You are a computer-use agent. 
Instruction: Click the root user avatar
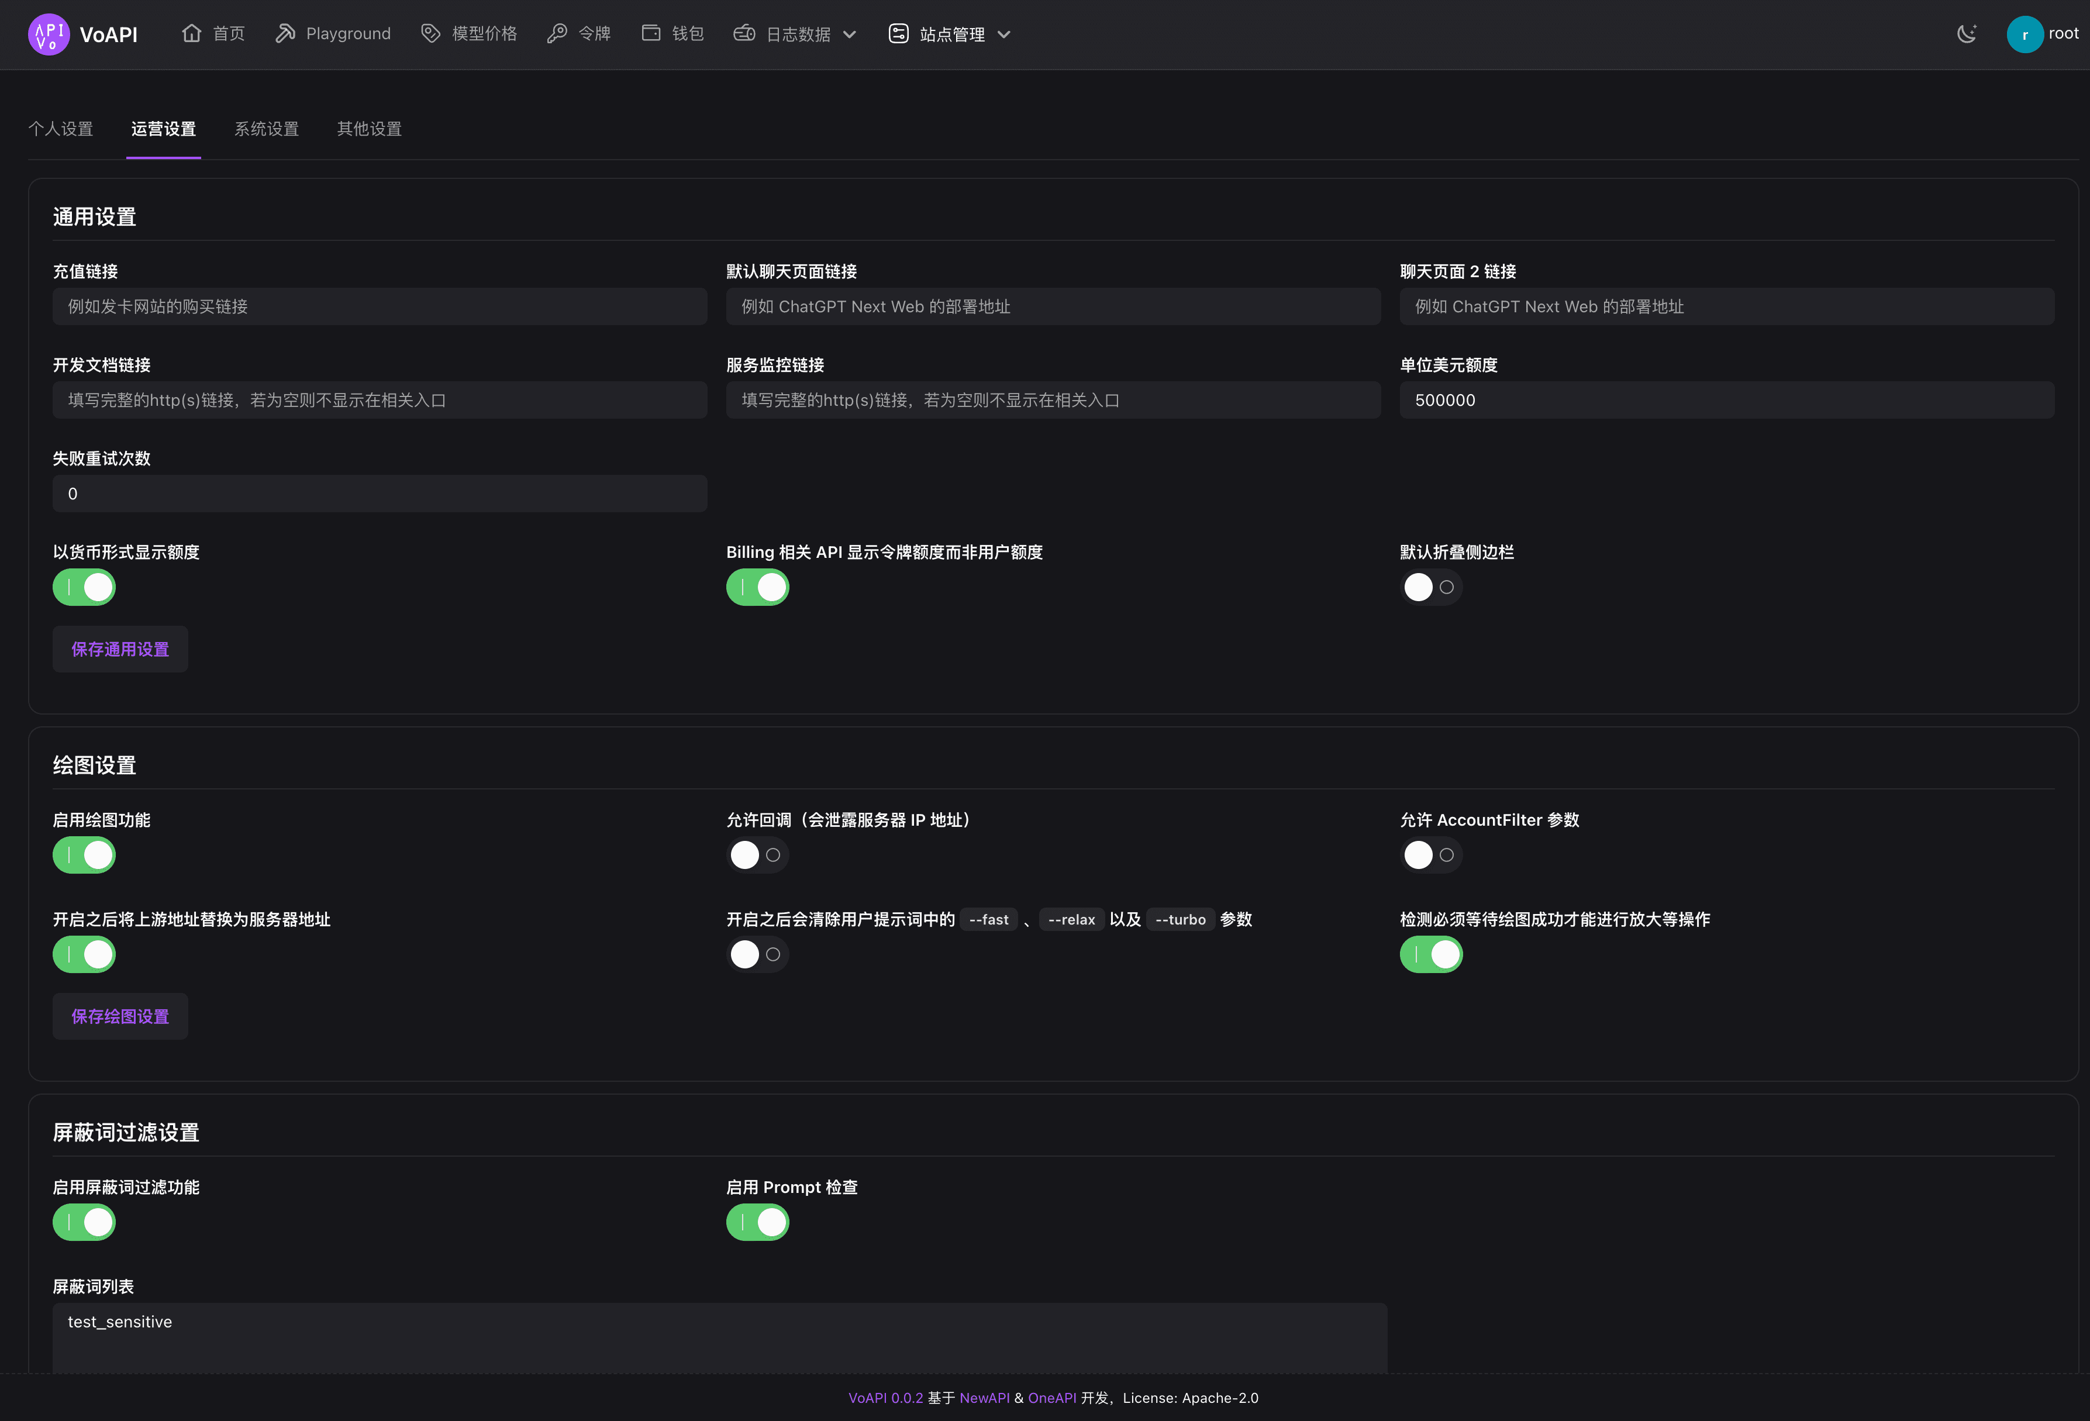tap(2025, 34)
